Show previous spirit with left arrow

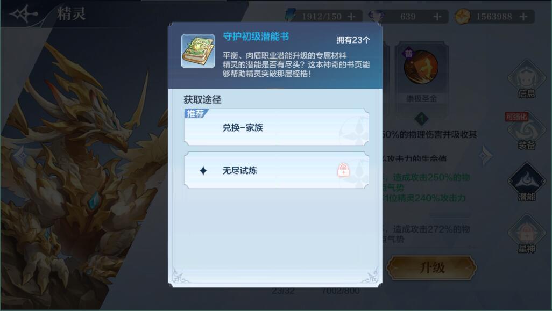(21, 155)
